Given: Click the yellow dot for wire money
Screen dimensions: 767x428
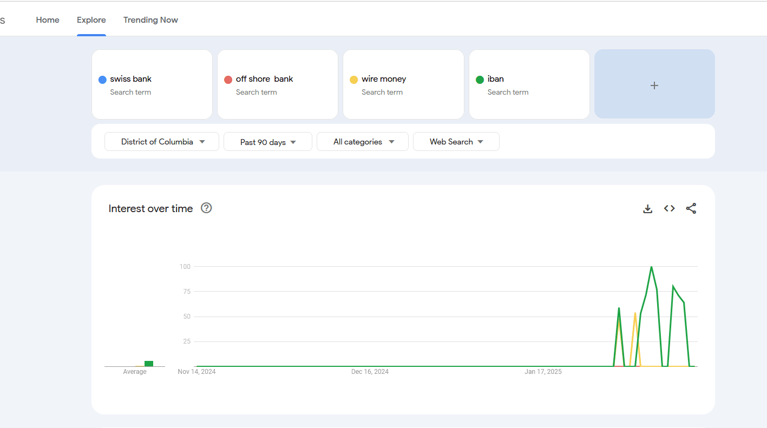Looking at the screenshot, I should click(354, 80).
